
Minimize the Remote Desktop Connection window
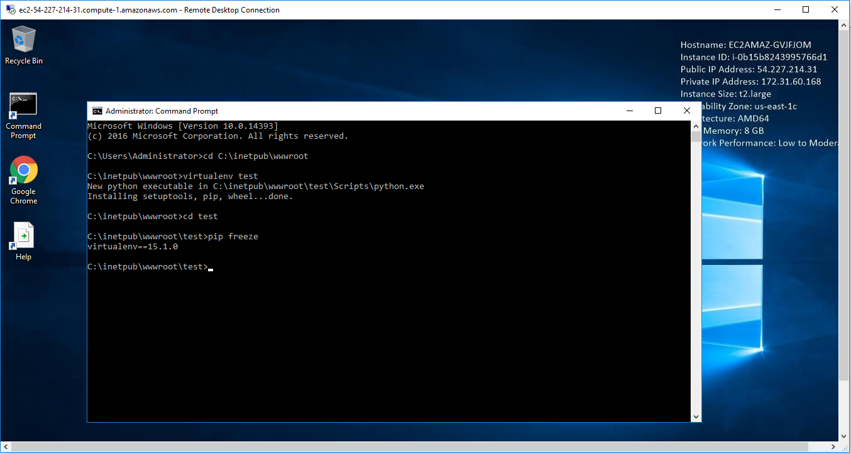coord(777,9)
